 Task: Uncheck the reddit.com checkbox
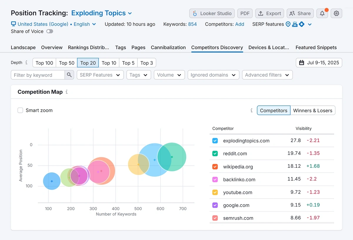(x=215, y=154)
